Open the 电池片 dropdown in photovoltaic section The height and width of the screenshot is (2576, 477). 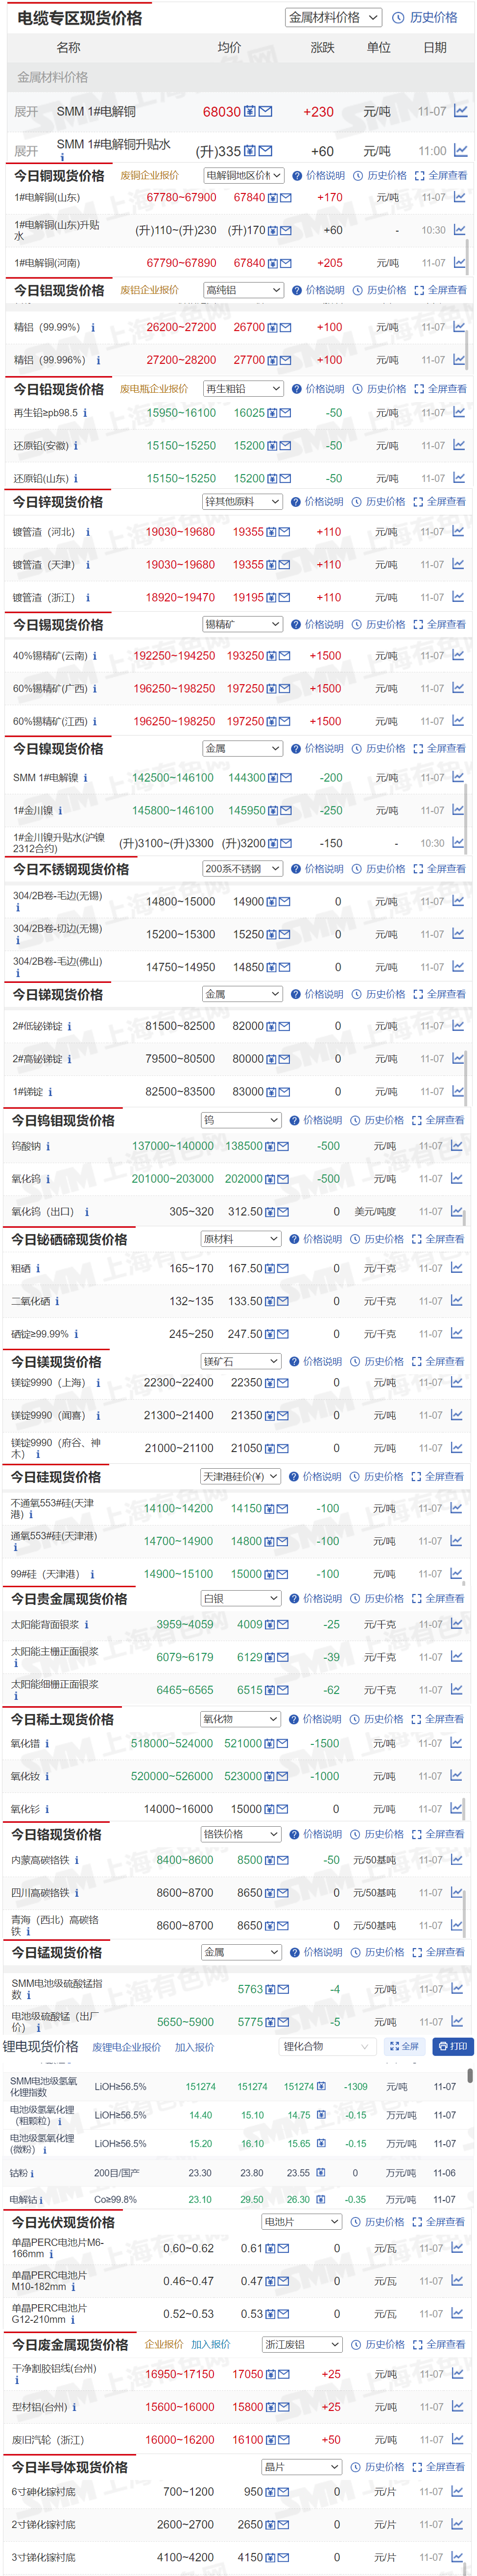302,2222
